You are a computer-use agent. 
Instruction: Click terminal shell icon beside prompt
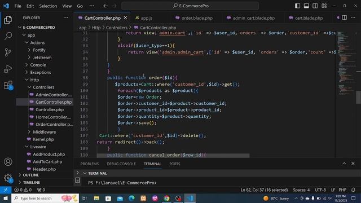pyautogui.click(x=78, y=180)
